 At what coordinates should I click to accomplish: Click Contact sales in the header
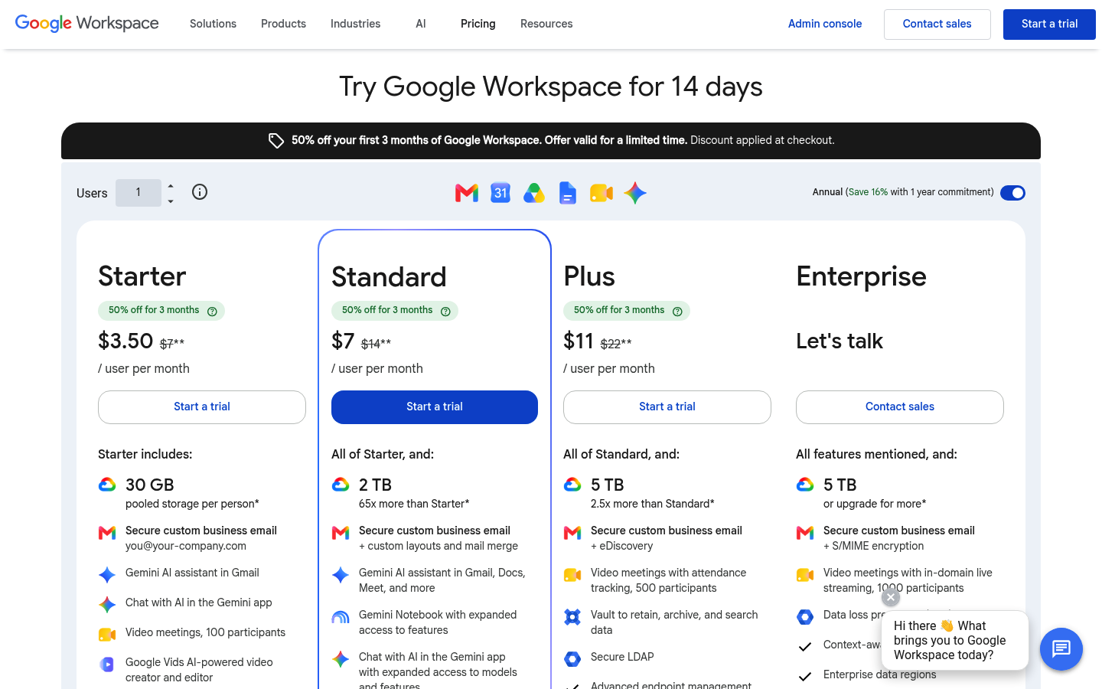pyautogui.click(x=937, y=24)
